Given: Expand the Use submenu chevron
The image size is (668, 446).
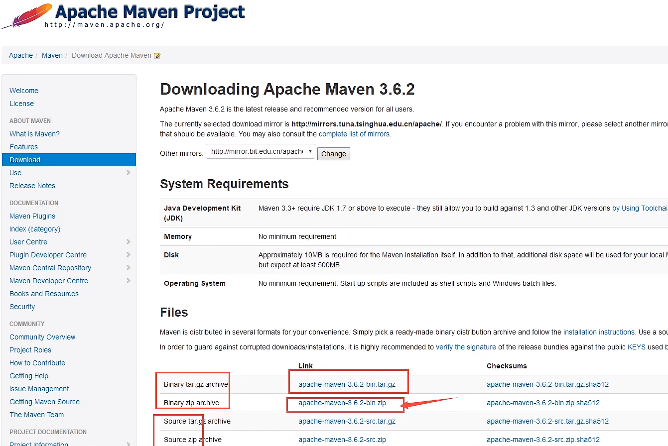Looking at the screenshot, I should point(128,173).
